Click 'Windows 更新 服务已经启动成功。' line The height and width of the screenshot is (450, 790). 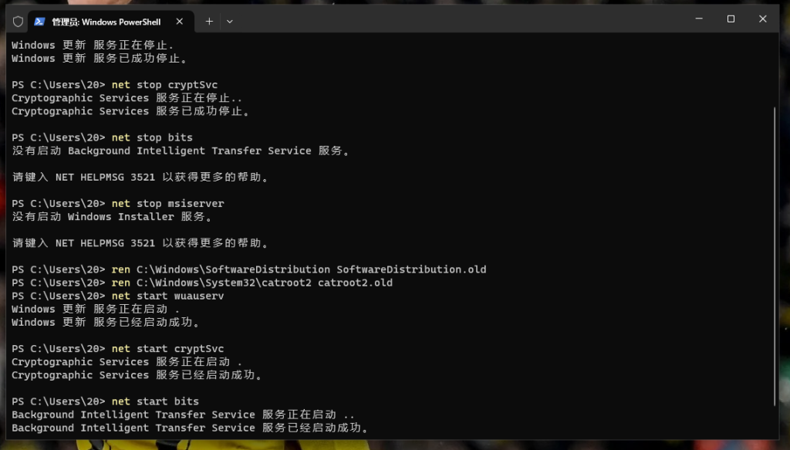106,323
